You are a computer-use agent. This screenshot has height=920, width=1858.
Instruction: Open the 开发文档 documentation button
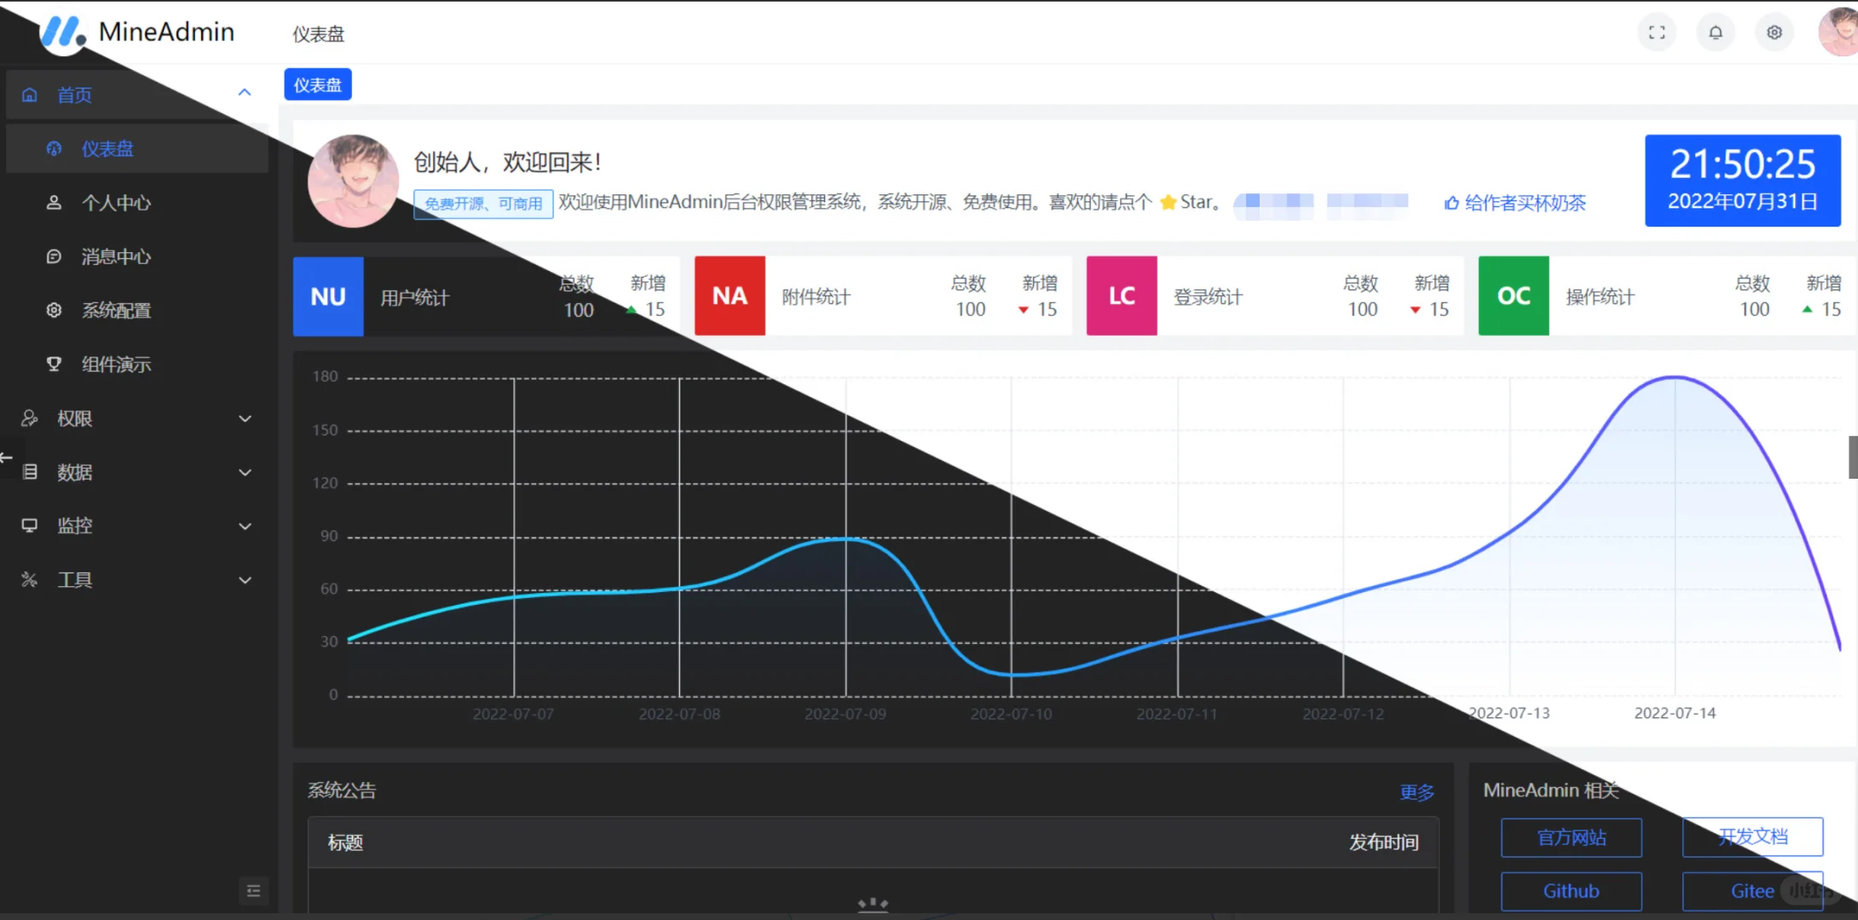click(1752, 837)
